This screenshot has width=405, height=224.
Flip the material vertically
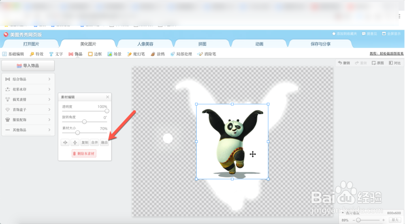pos(75,142)
